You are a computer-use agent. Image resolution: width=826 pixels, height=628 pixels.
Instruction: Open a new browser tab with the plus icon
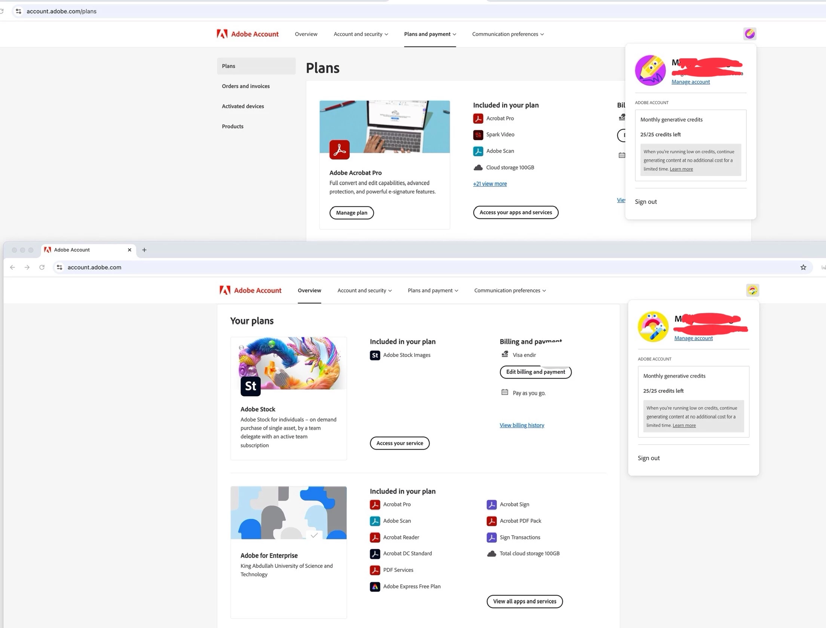pyautogui.click(x=144, y=250)
